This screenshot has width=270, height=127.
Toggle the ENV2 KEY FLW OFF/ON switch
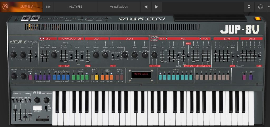259,56
